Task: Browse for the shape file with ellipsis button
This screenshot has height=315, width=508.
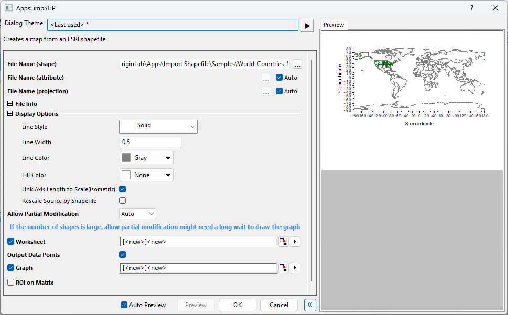Action: pos(297,64)
